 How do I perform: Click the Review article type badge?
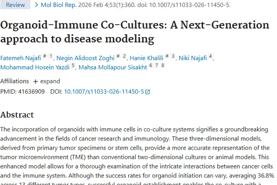[x=16, y=5]
